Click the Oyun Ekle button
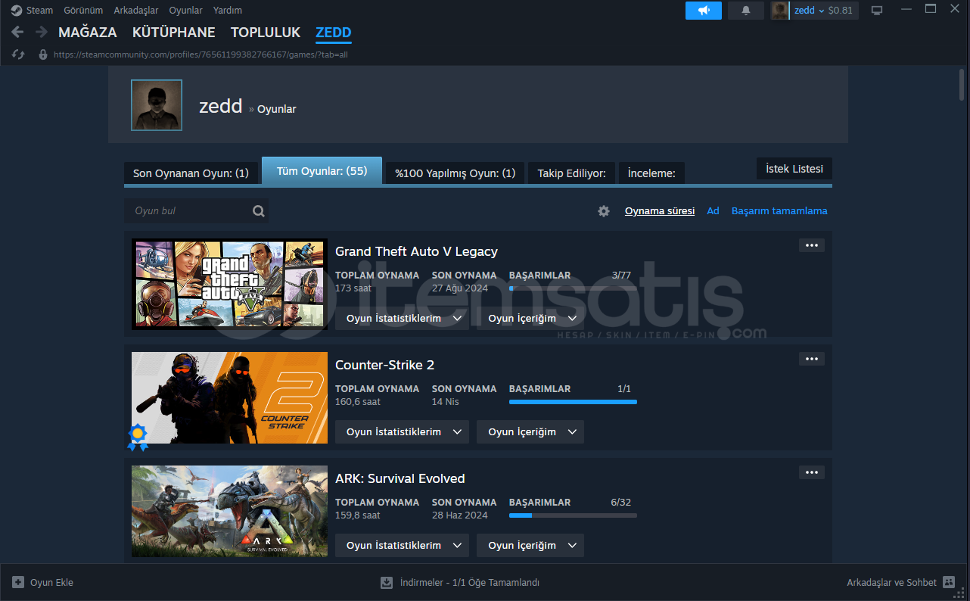970x601 pixels. (x=43, y=583)
